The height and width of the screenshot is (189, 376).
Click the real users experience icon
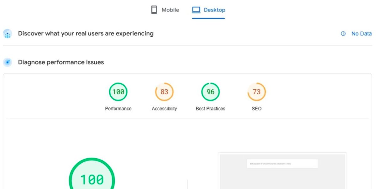(x=8, y=34)
